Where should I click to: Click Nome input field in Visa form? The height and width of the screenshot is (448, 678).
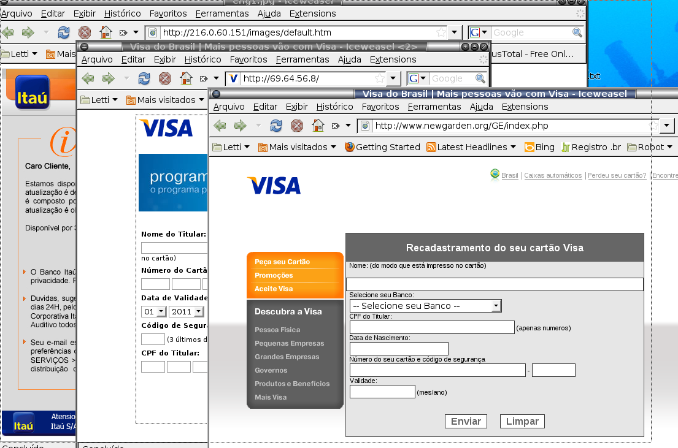tap(495, 284)
